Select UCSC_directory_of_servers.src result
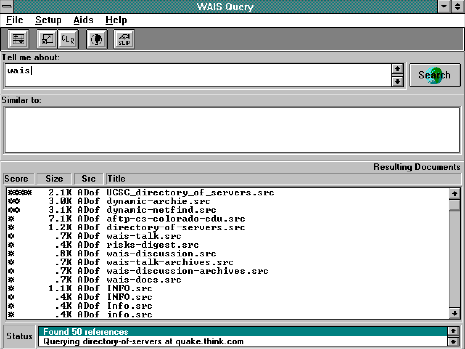The image size is (465, 349). pos(228,192)
